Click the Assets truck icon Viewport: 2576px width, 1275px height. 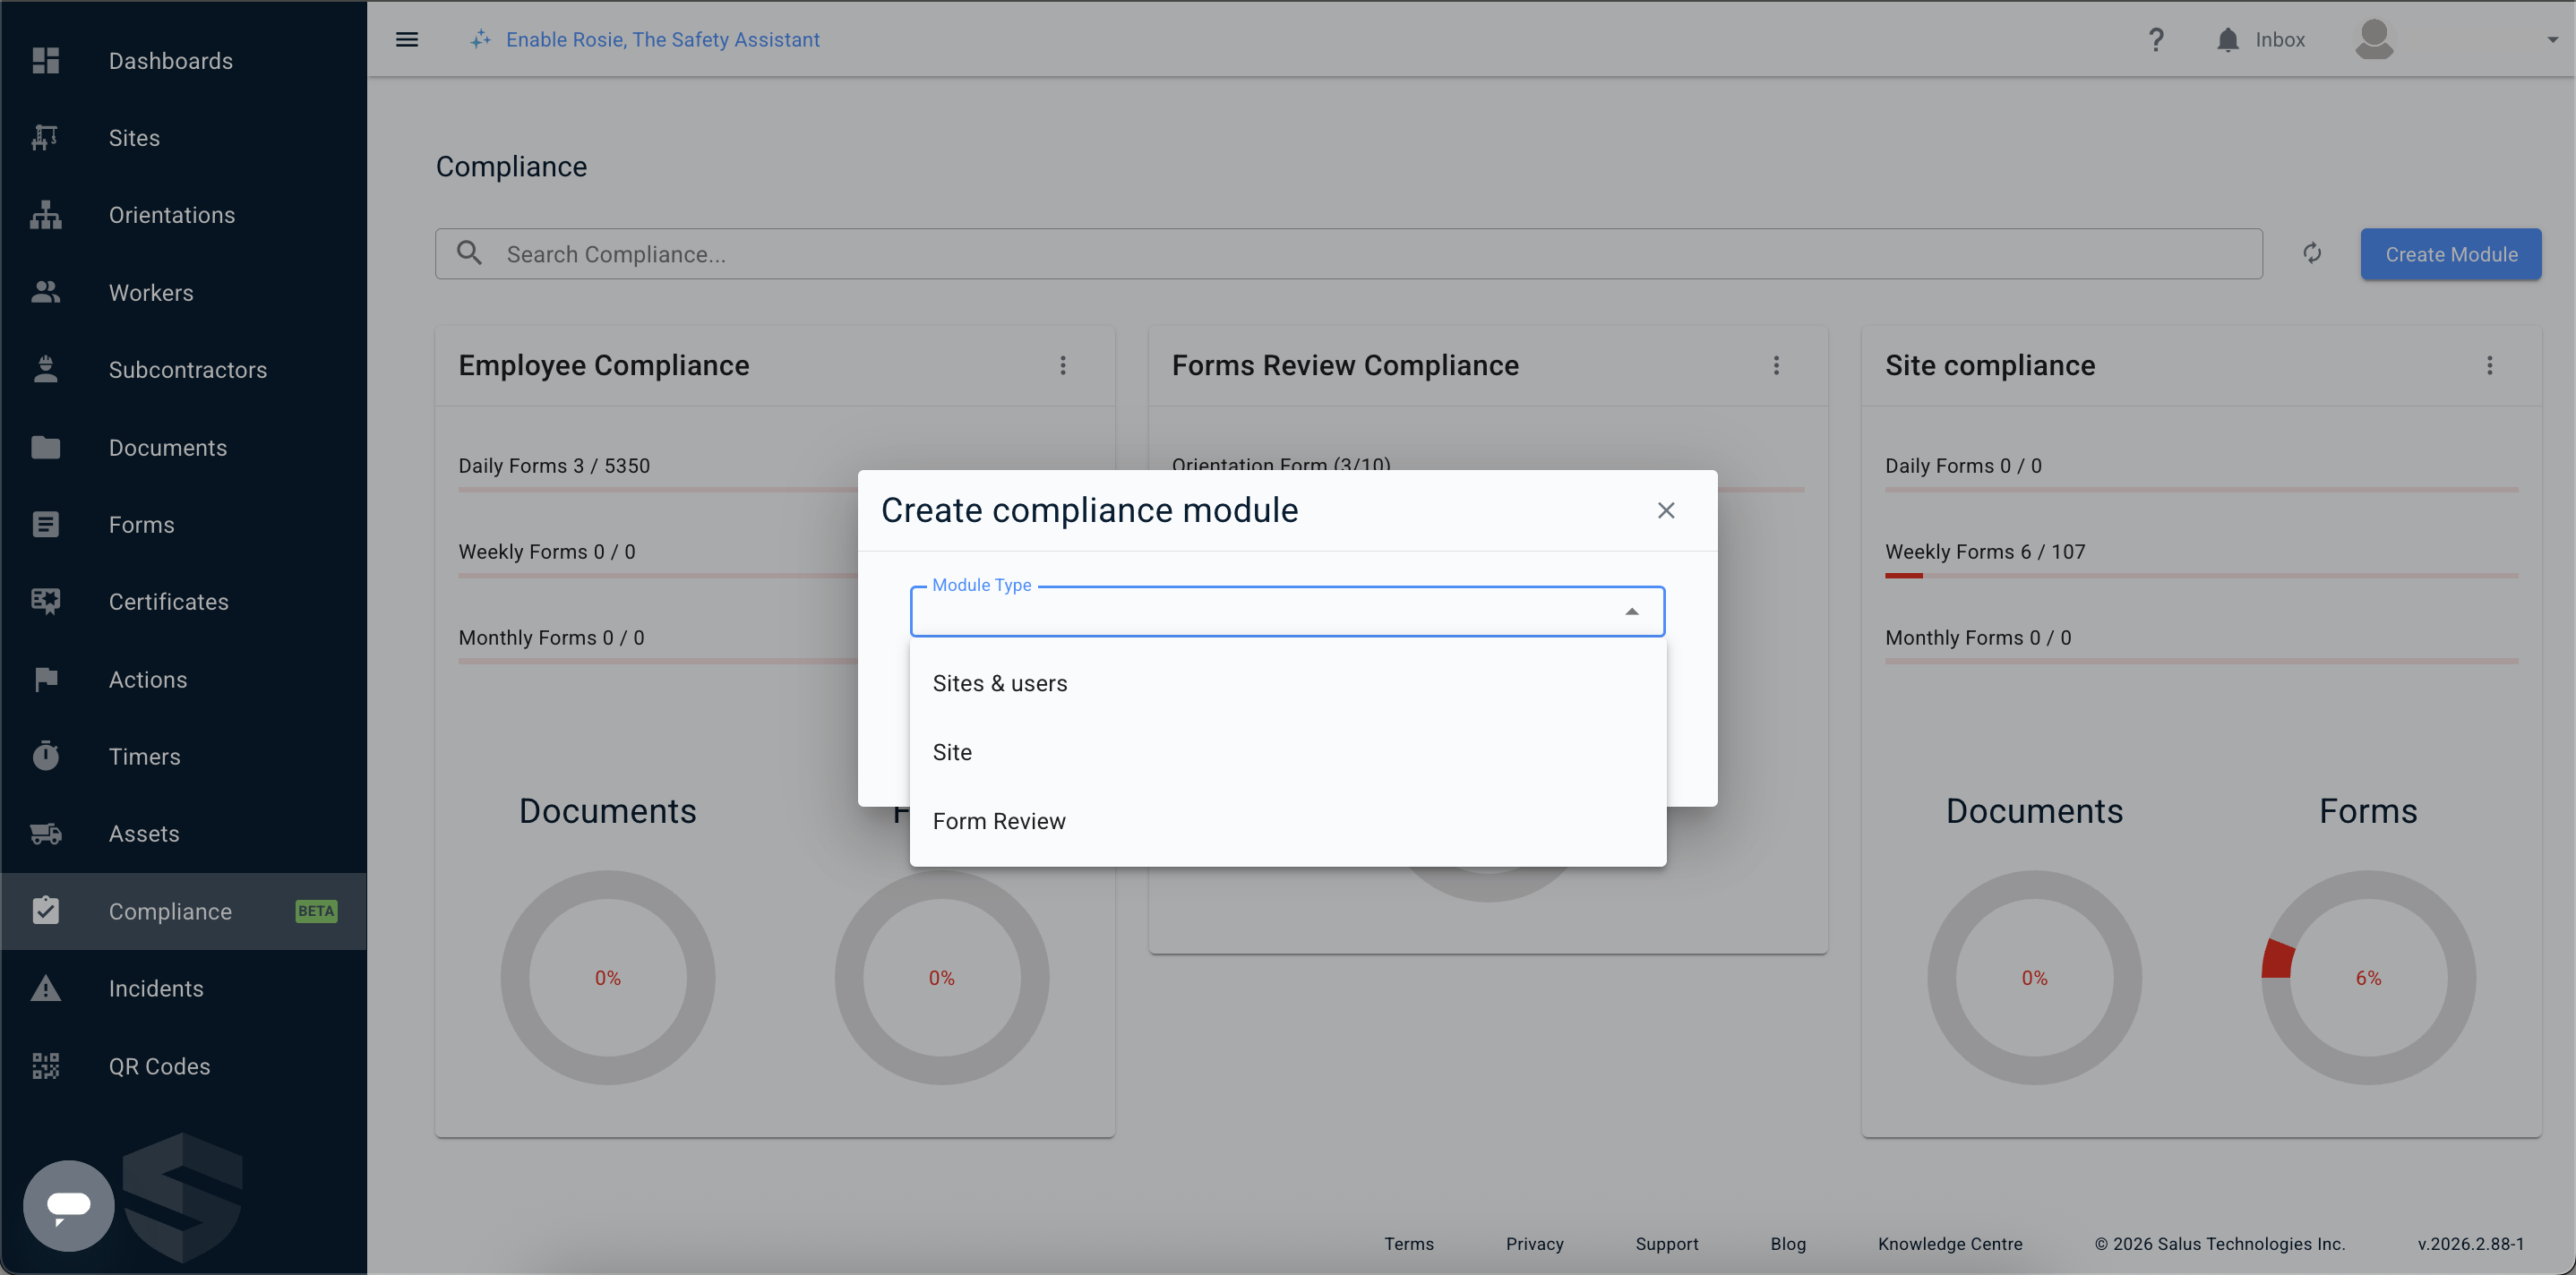(x=45, y=833)
